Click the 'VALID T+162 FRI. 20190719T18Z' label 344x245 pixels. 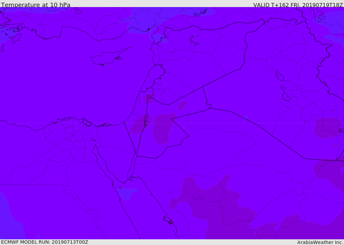tap(298, 5)
